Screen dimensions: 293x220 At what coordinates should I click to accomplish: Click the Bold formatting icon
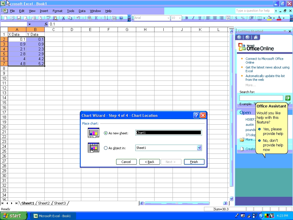[187, 18]
